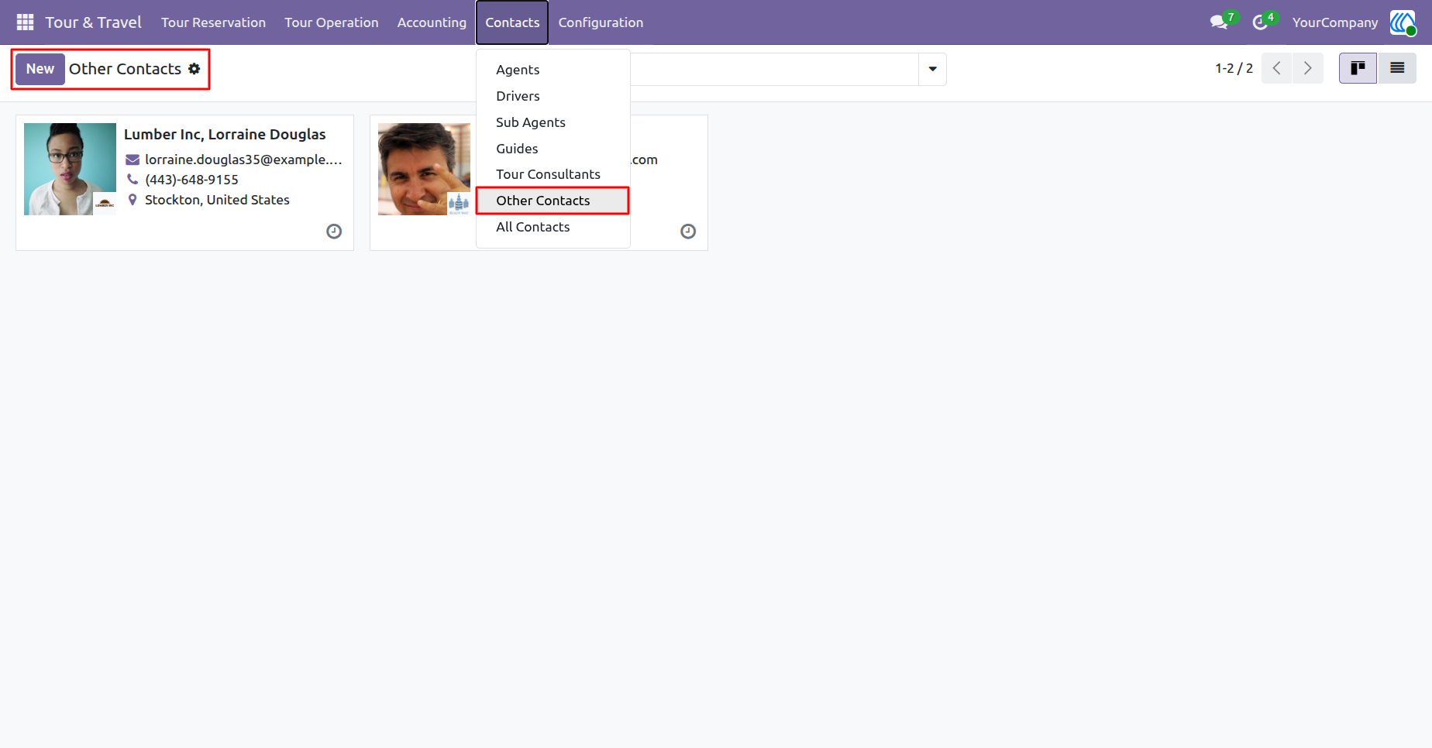Switch to List view
The width and height of the screenshot is (1432, 748).
click(x=1397, y=68)
